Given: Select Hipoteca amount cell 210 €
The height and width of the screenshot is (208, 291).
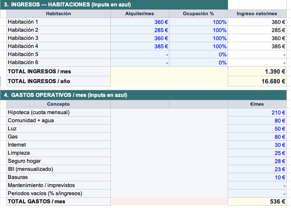Looking at the screenshot, I should [257, 112].
